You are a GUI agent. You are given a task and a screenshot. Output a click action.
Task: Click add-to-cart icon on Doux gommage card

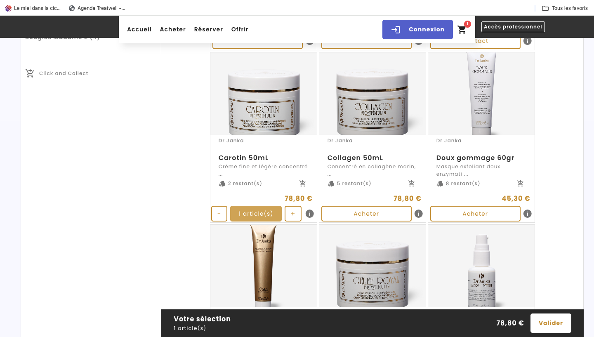click(520, 184)
